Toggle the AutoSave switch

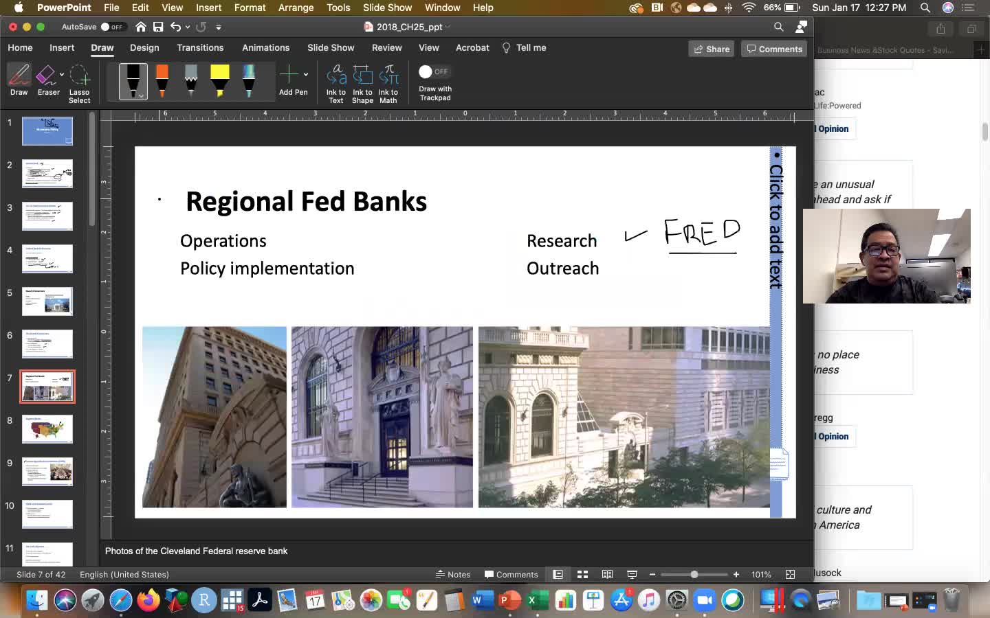point(112,27)
